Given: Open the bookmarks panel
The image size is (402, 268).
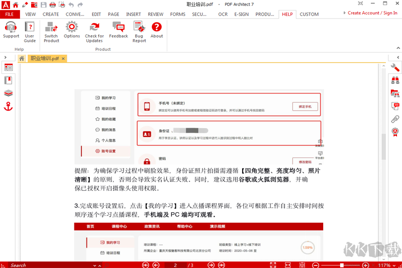Looking at the screenshot, I should click(x=9, y=80).
